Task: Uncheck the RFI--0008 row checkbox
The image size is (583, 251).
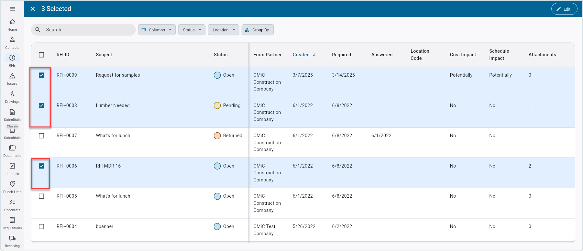Action: tap(41, 105)
